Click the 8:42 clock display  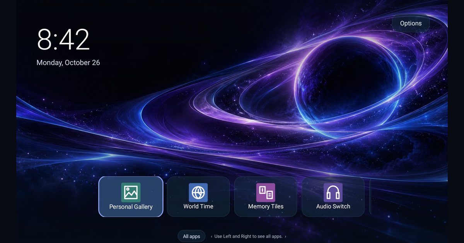tap(63, 40)
